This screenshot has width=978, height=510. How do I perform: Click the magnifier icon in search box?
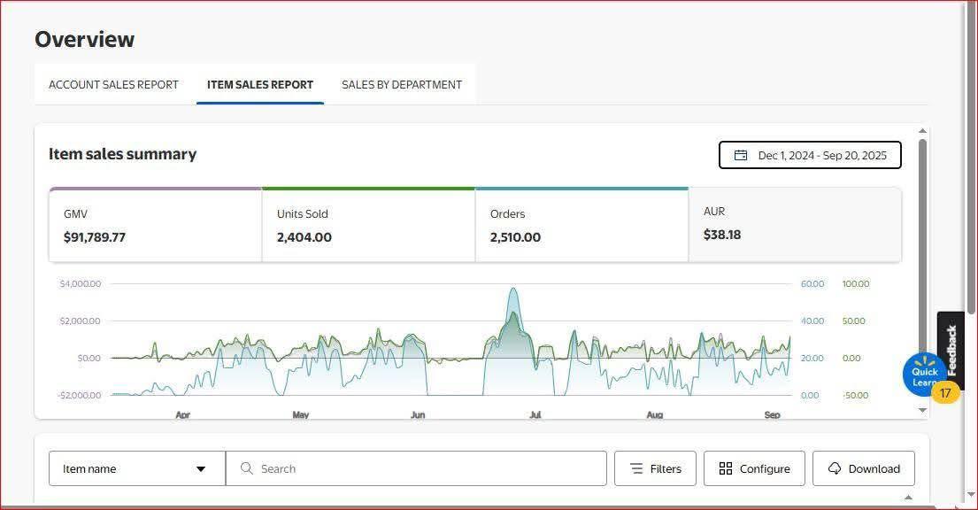click(x=247, y=468)
